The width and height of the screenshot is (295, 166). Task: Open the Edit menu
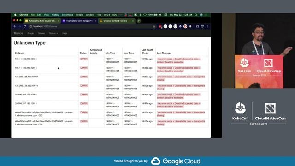pos(39,15)
